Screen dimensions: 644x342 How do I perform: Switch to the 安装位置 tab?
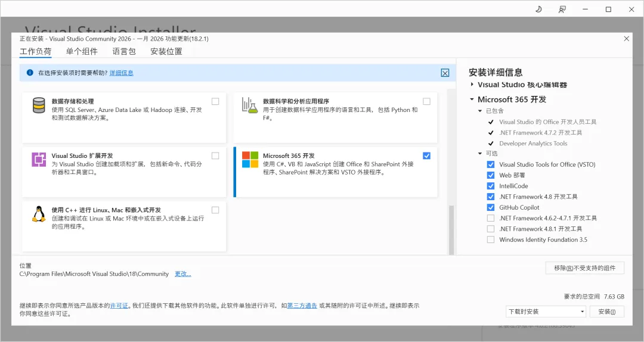pos(166,51)
